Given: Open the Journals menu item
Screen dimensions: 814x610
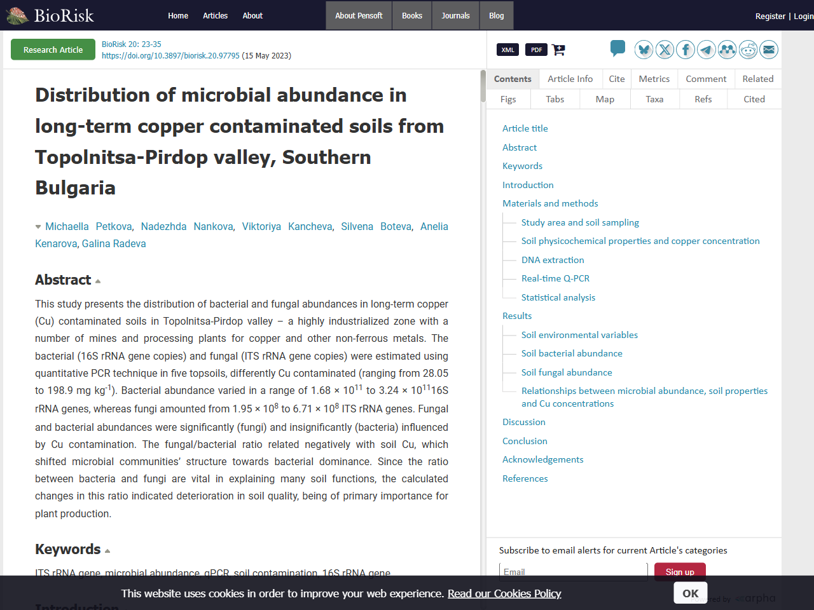Looking at the screenshot, I should tap(456, 15).
